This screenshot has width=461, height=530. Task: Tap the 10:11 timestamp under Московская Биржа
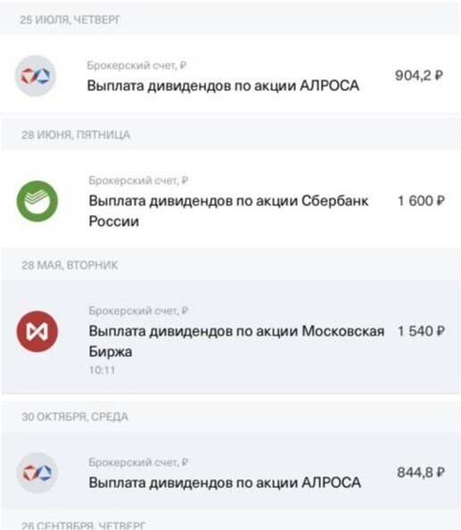102,370
